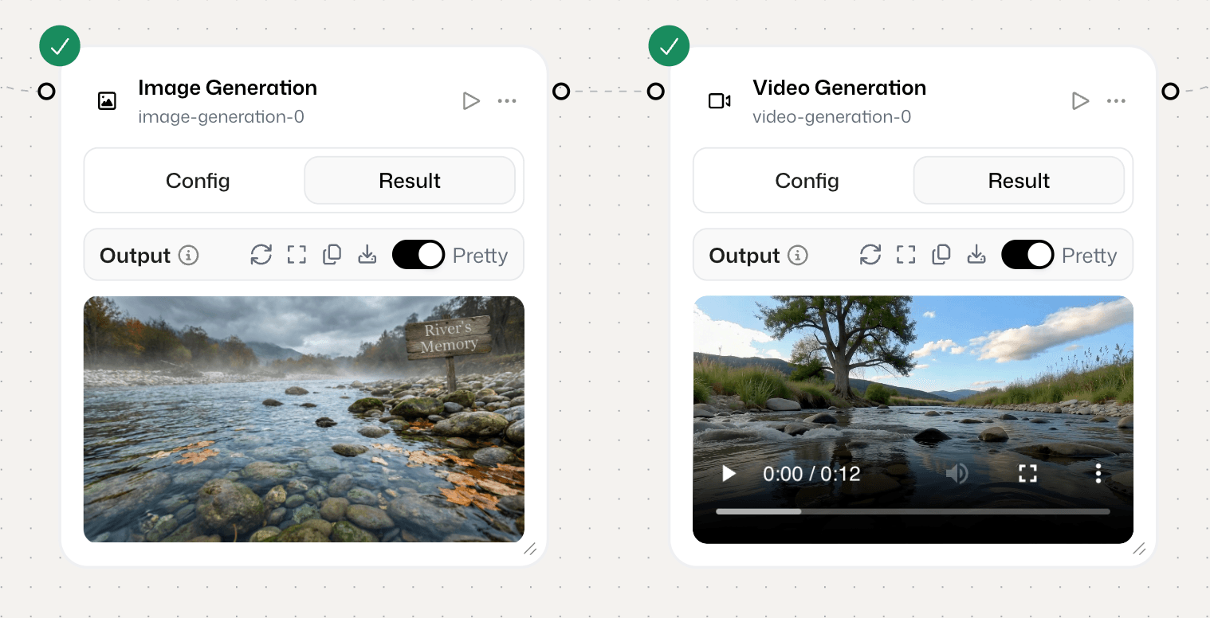Switch to Config tab in Image Generation

[x=198, y=181]
